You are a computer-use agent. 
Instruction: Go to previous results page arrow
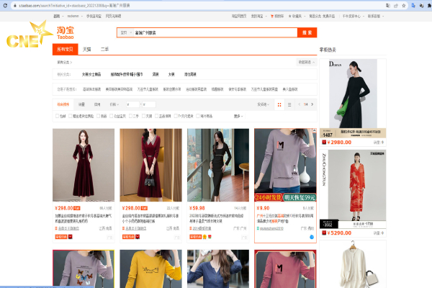[300, 104]
